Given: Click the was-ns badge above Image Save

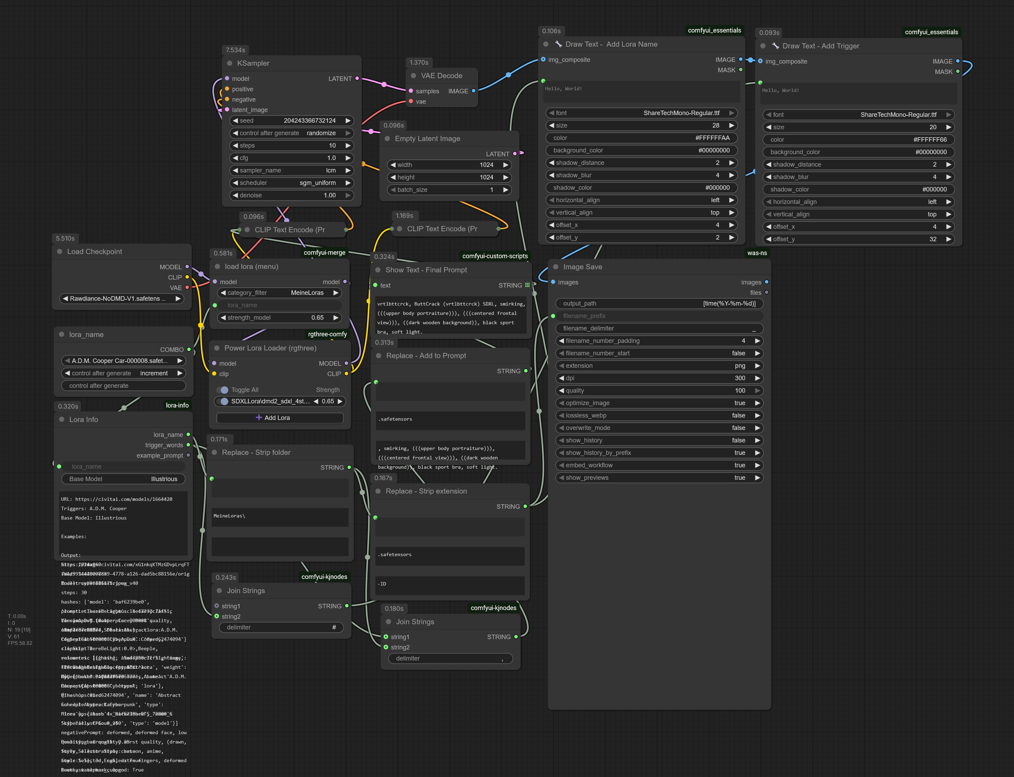Looking at the screenshot, I should pyautogui.click(x=757, y=253).
